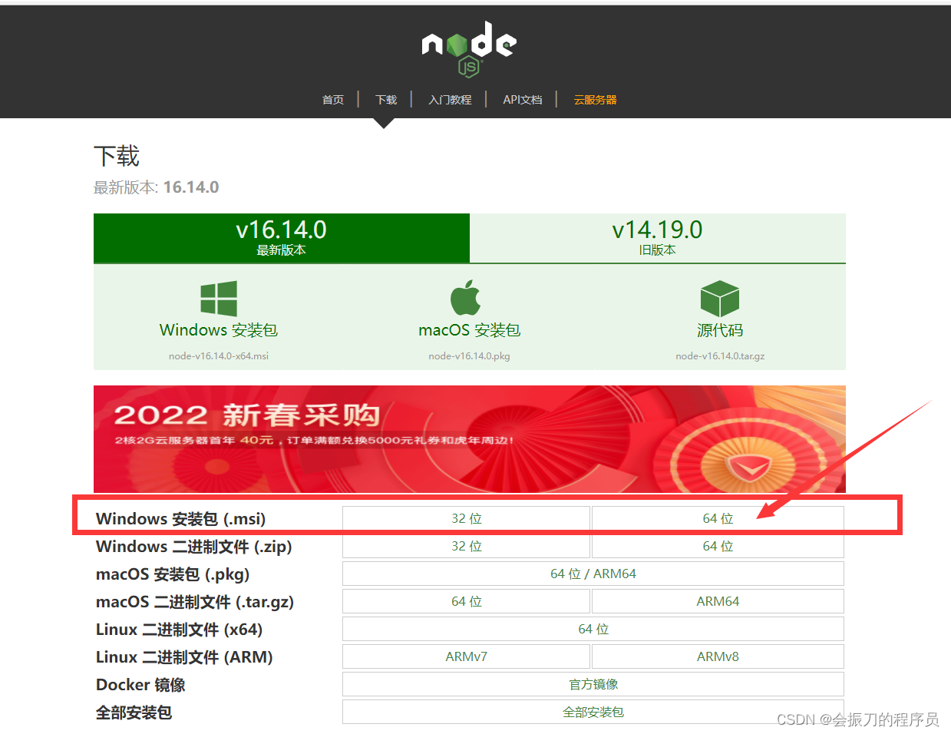Select the v14.19.0 旧版本 tab
Screen dimensions: 951x734
[658, 238]
